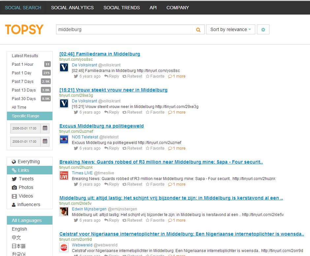The image size is (310, 256).
Task: Go to Social Search tab
Action: click(23, 8)
